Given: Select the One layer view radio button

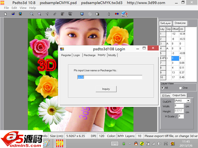Looking at the screenshot, I should pos(180,88).
